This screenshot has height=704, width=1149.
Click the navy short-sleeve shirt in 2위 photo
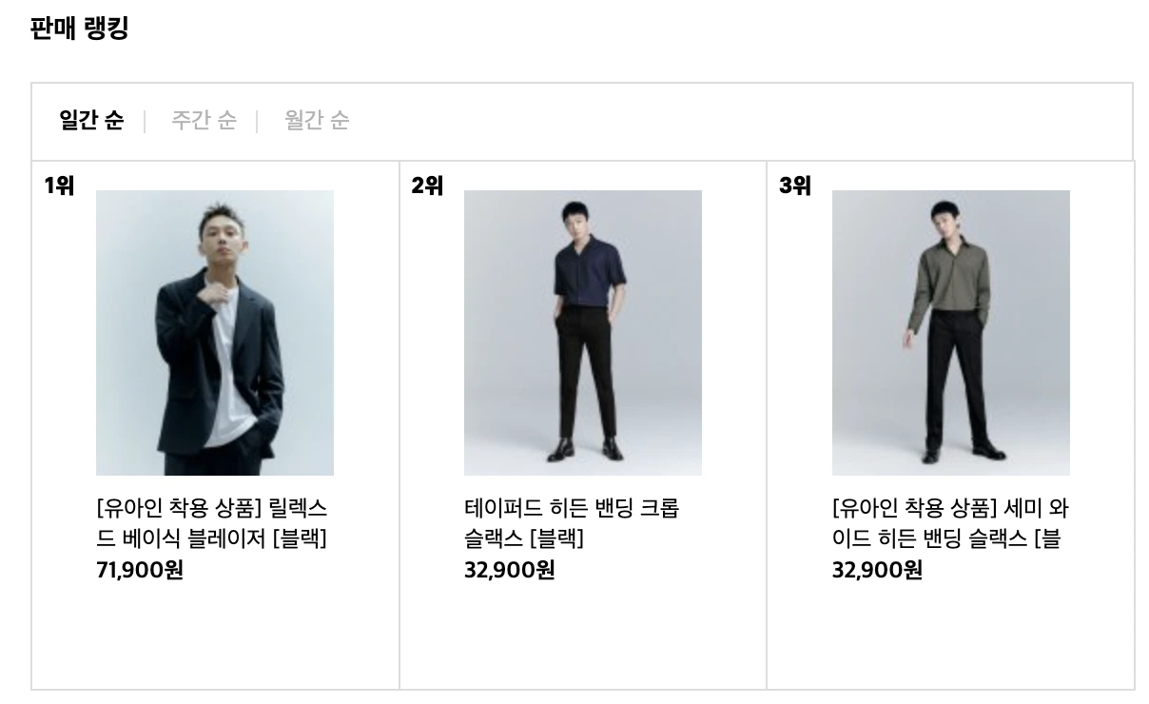[x=589, y=271]
